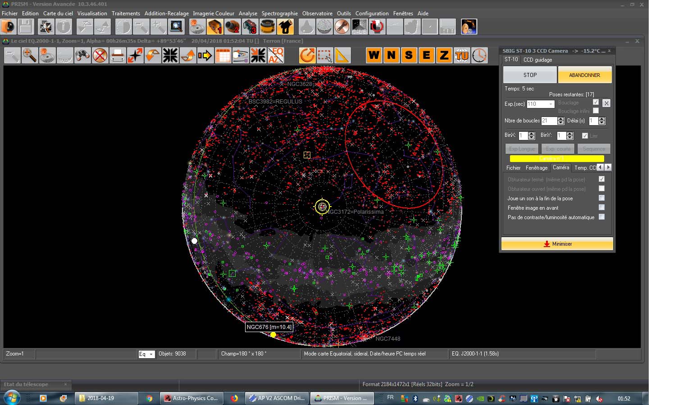The height and width of the screenshot is (405, 692).
Task: Select the yellow triangle ruler measurement tool
Action: point(342,56)
